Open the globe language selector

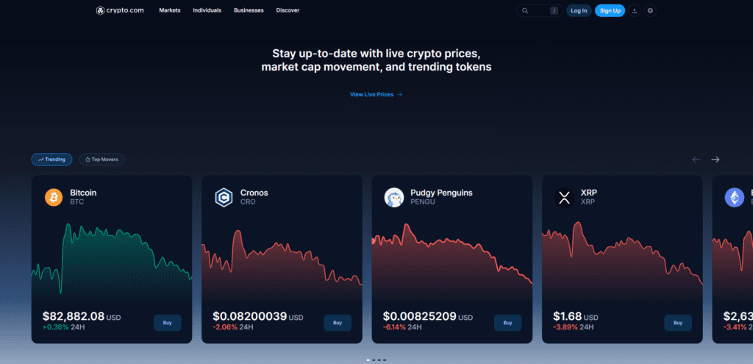point(650,10)
